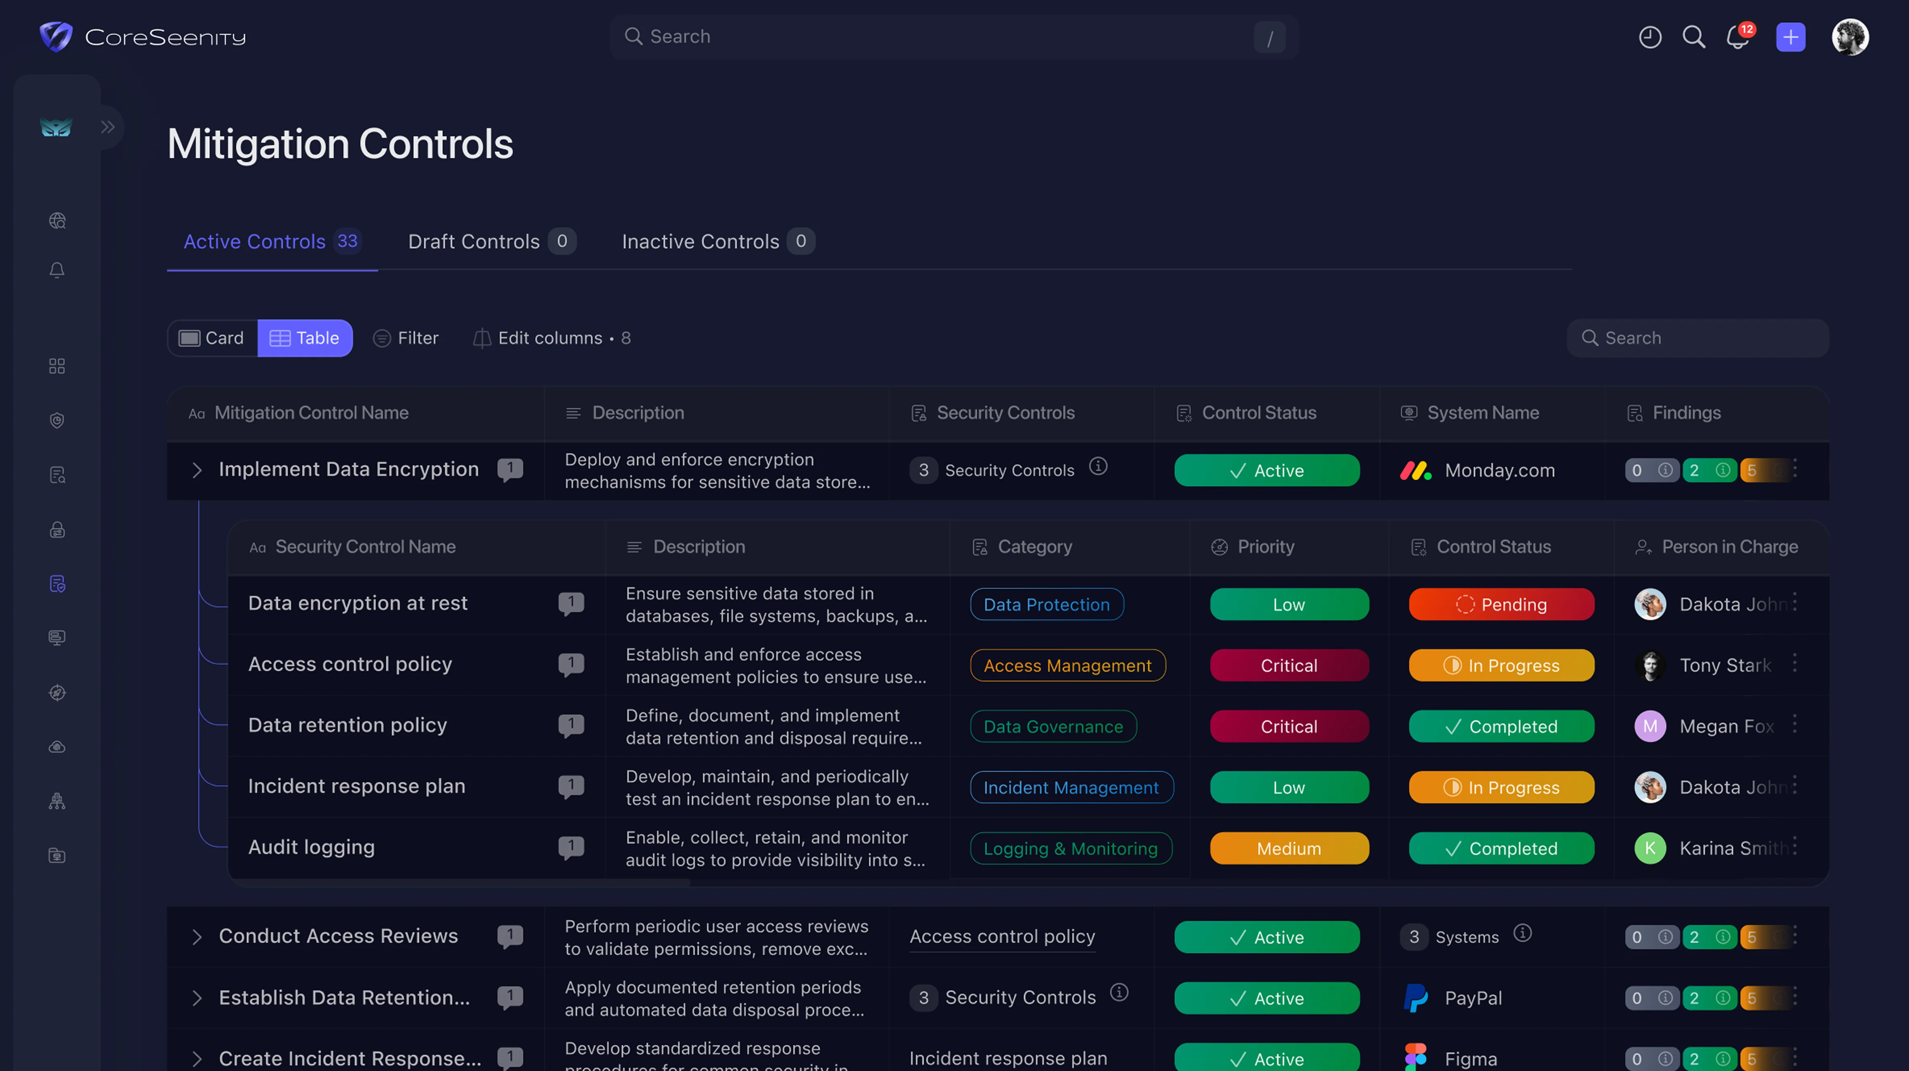Open the organization hierarchy sidebar icon
Screen dimensions: 1909x1071
point(57,801)
